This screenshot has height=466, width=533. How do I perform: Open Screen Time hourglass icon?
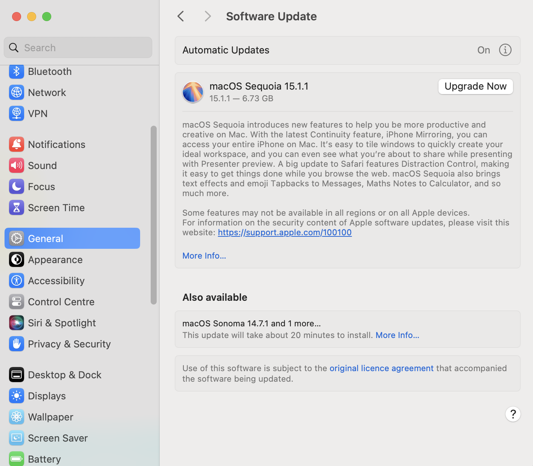click(x=17, y=208)
